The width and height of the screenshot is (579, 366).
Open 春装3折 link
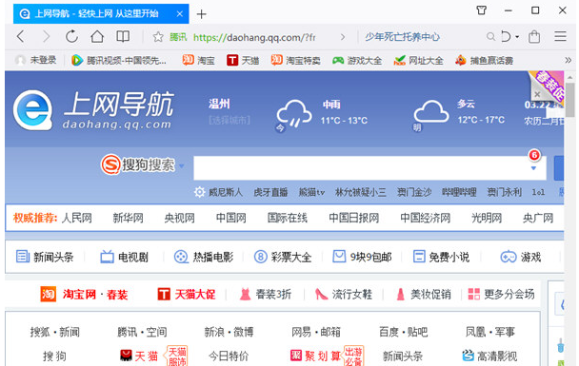click(265, 294)
